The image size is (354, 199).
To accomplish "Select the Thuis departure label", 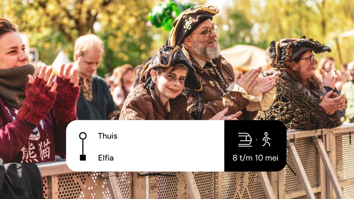I will tap(108, 136).
